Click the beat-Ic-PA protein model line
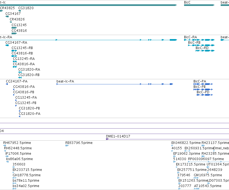Viewport: 229px width, 190px height. 115,84
